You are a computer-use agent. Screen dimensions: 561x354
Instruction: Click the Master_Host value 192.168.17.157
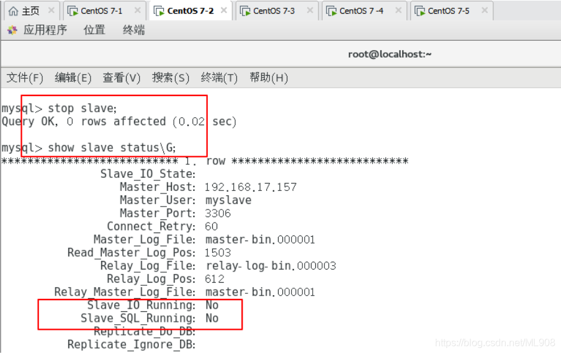tap(251, 187)
